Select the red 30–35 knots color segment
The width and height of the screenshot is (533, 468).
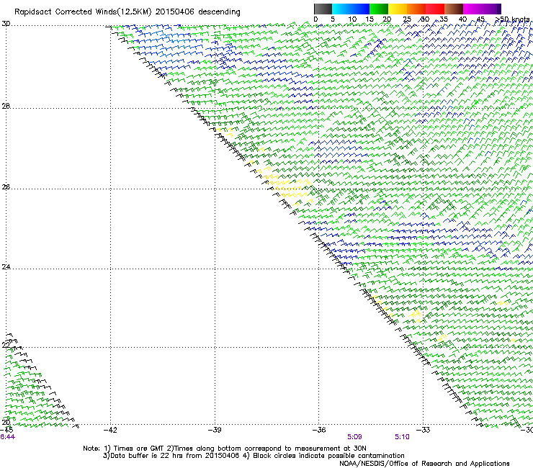435,9
